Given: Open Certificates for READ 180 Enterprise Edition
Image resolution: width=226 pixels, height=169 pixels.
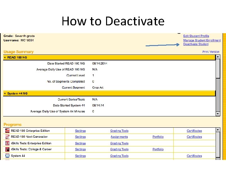Looking at the screenshot, I should pyautogui.click(x=194, y=131).
